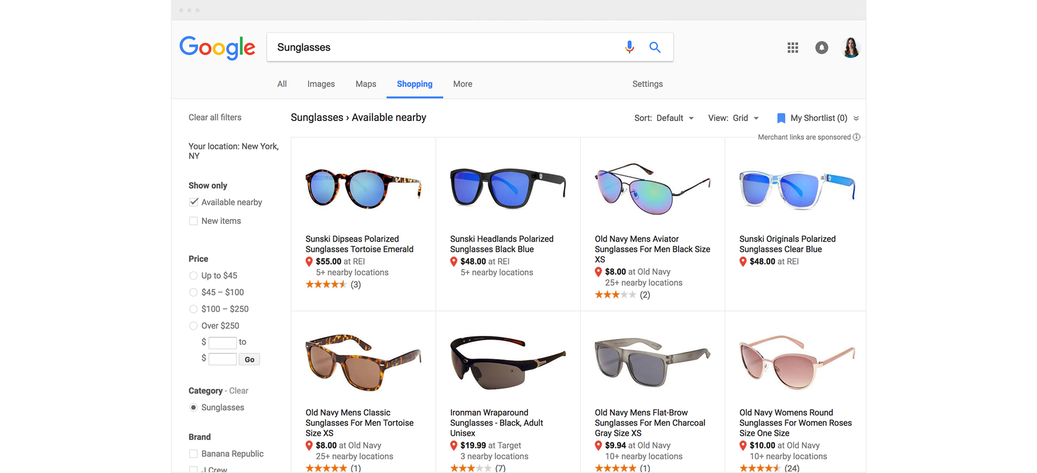Click the Sunski Dipseas tortoise sunglasses image

[363, 188]
